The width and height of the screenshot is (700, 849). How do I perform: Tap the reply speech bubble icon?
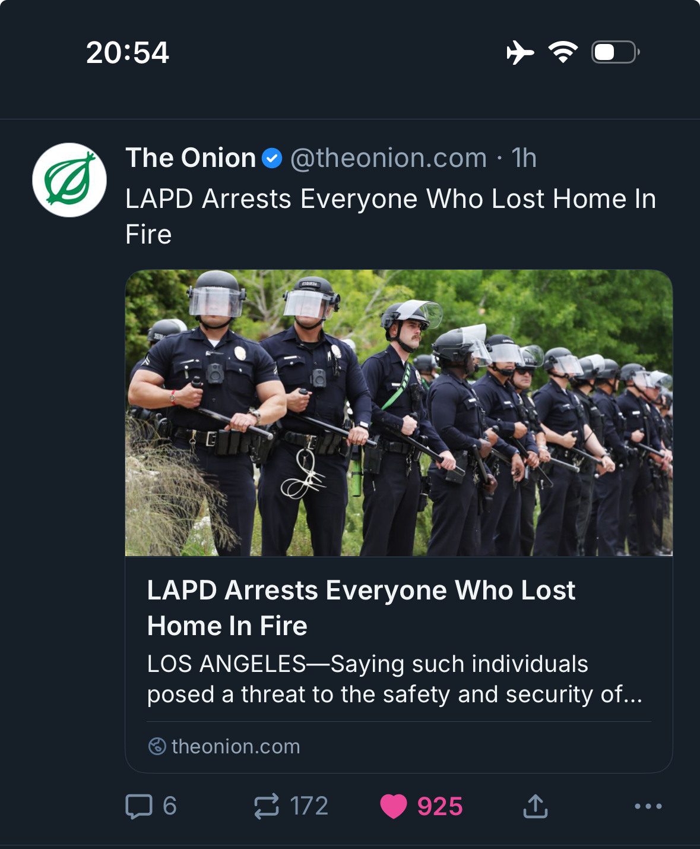pos(139,806)
